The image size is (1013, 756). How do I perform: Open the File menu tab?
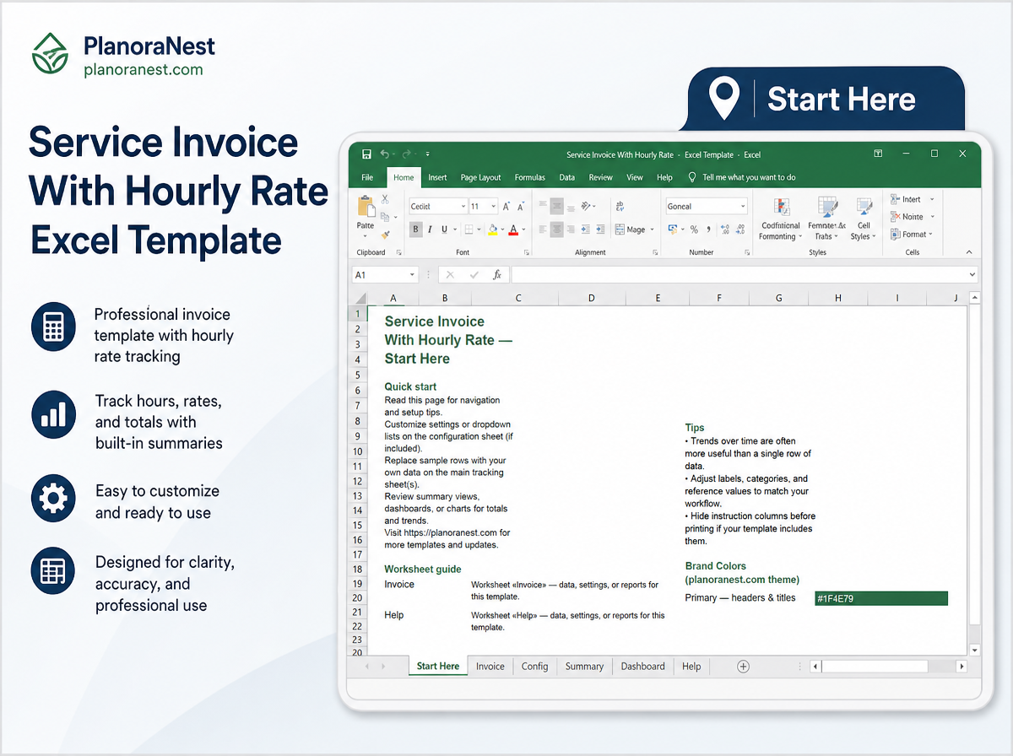click(367, 178)
